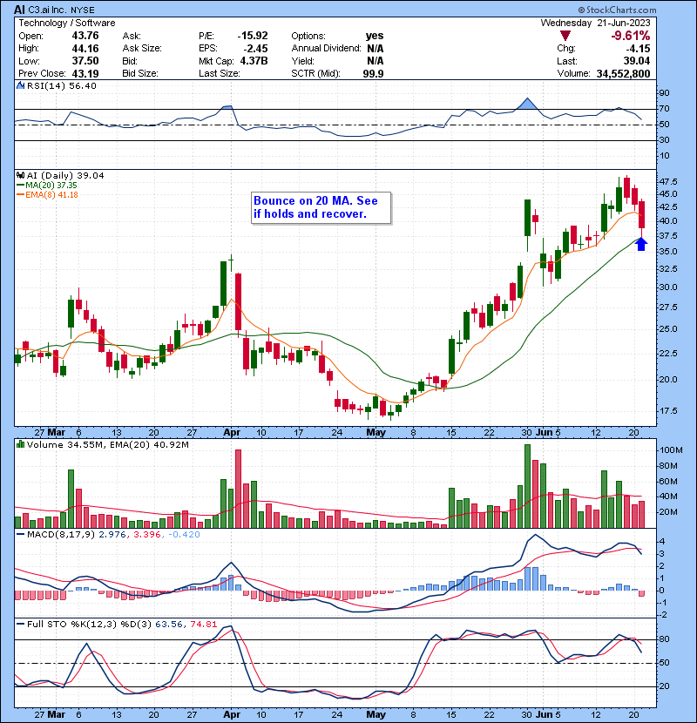
Task: Click the RSI(14) 56.40 panel label
Action: click(61, 85)
